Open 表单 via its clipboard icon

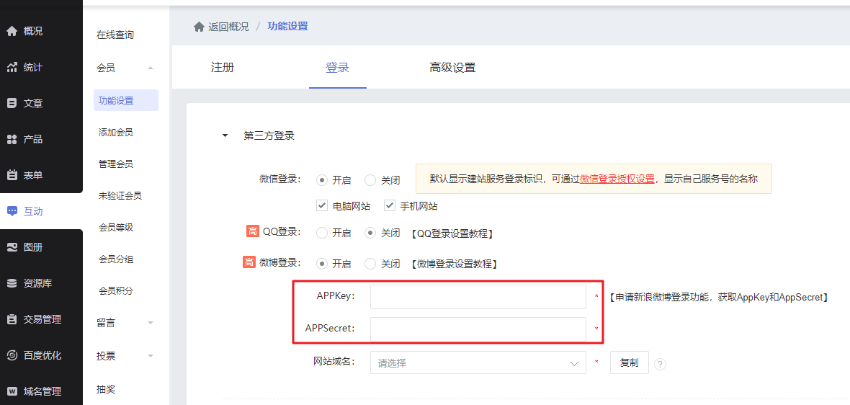[12, 175]
